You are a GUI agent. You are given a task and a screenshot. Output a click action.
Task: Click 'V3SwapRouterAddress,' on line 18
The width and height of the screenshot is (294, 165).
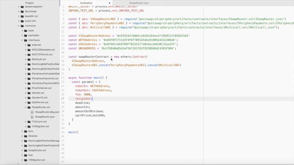88,61
